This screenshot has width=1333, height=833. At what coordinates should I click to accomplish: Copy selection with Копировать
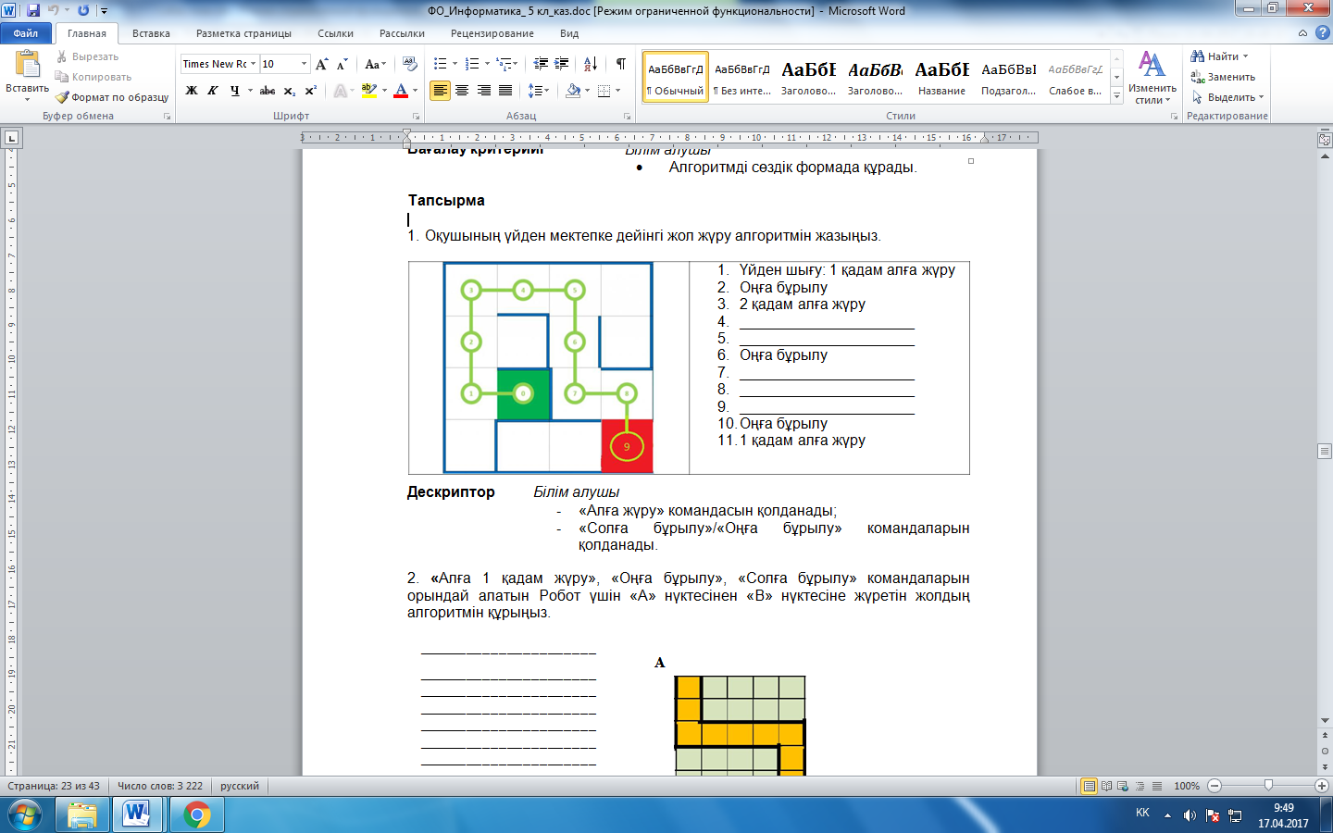pos(93,77)
